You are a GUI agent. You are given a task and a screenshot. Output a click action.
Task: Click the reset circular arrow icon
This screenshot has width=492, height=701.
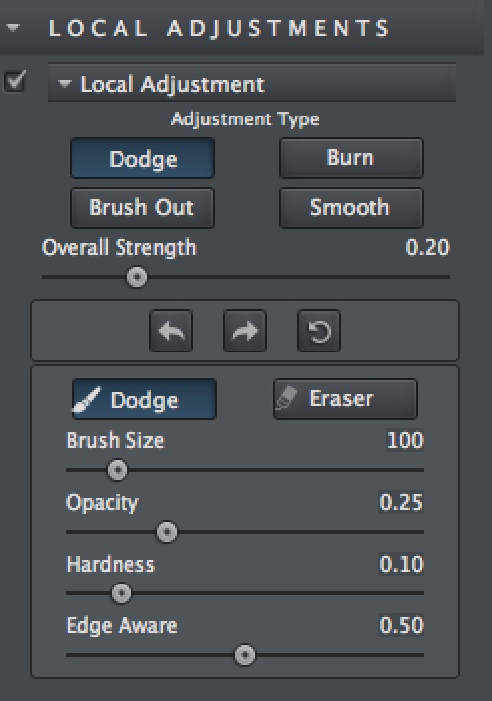[x=319, y=331]
